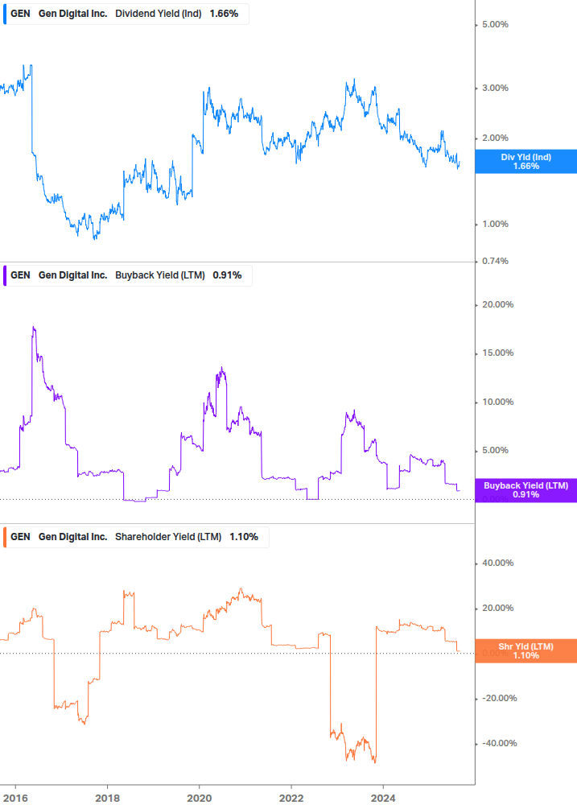Click the 20.00% tick on the buyback yield axis
The height and width of the screenshot is (809, 577).
click(497, 305)
